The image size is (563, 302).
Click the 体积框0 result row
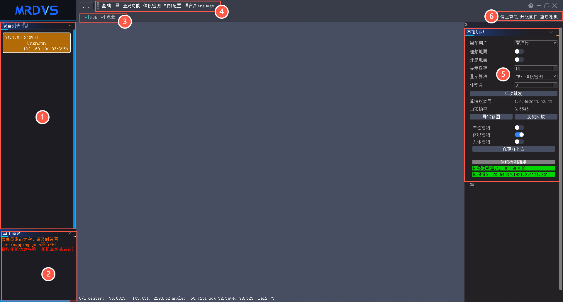(513, 175)
